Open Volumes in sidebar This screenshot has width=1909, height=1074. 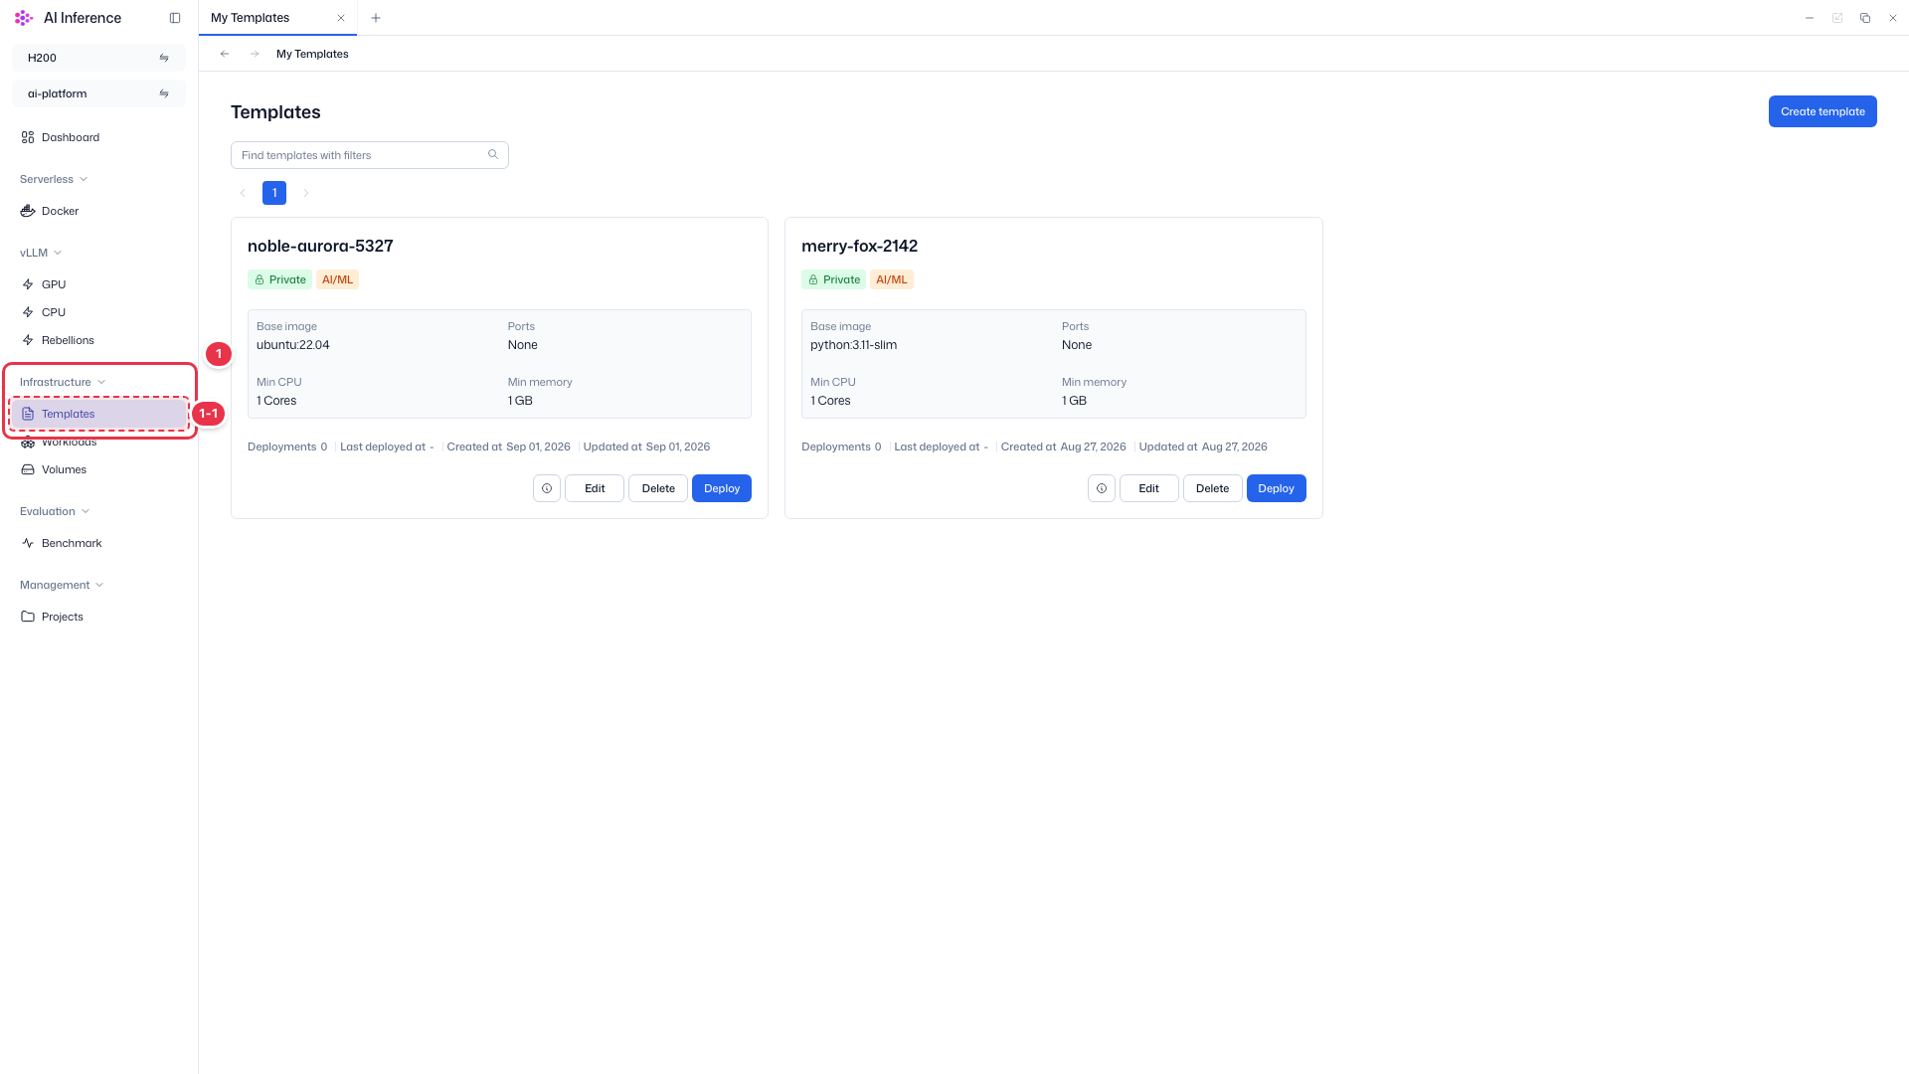(x=98, y=469)
